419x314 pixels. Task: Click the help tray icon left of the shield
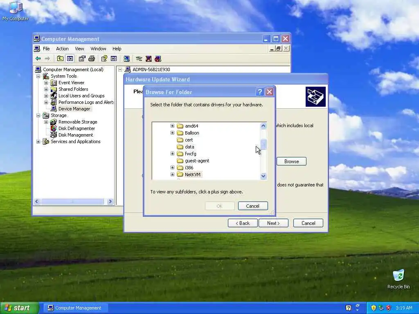[x=348, y=308]
